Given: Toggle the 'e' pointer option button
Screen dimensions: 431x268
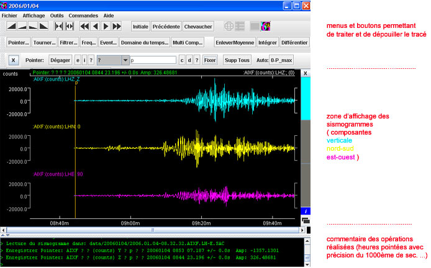Looking at the screenshot, I should [78, 60].
